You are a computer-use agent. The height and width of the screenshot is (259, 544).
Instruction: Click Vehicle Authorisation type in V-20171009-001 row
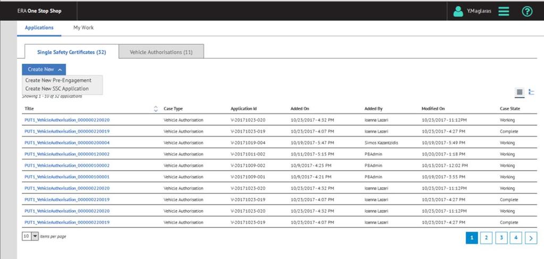point(183,177)
